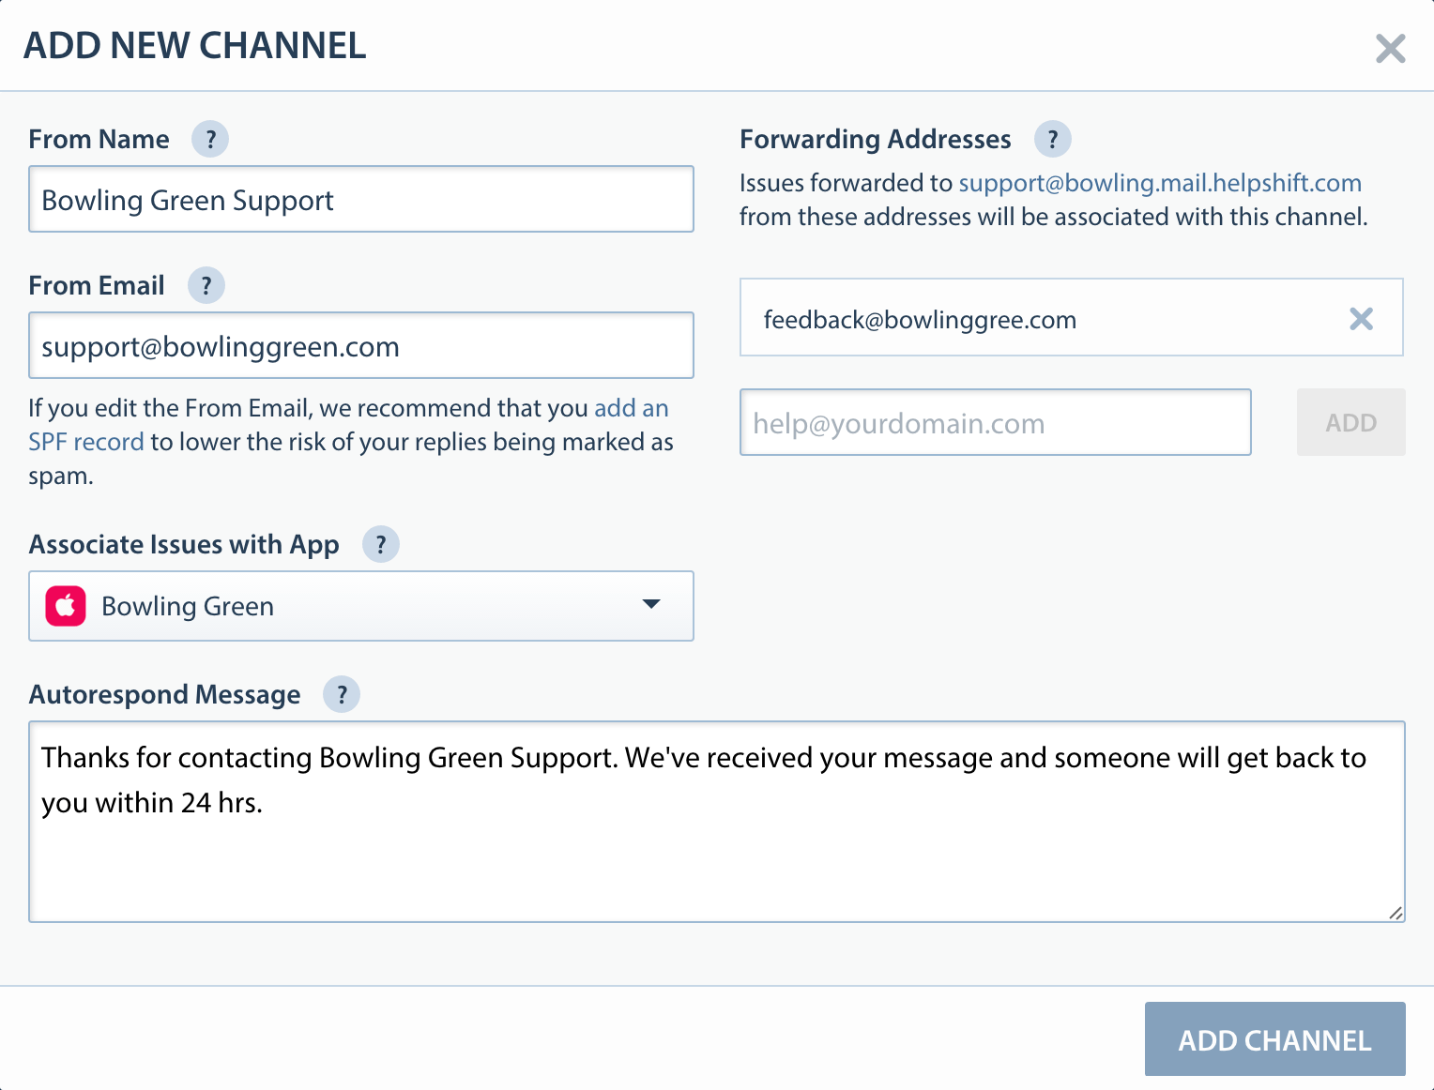The height and width of the screenshot is (1090, 1434).
Task: Click help icon beside Associate Issues with App
Action: pyautogui.click(x=381, y=545)
